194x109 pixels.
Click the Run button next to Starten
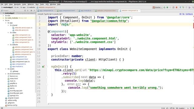point(164,7)
